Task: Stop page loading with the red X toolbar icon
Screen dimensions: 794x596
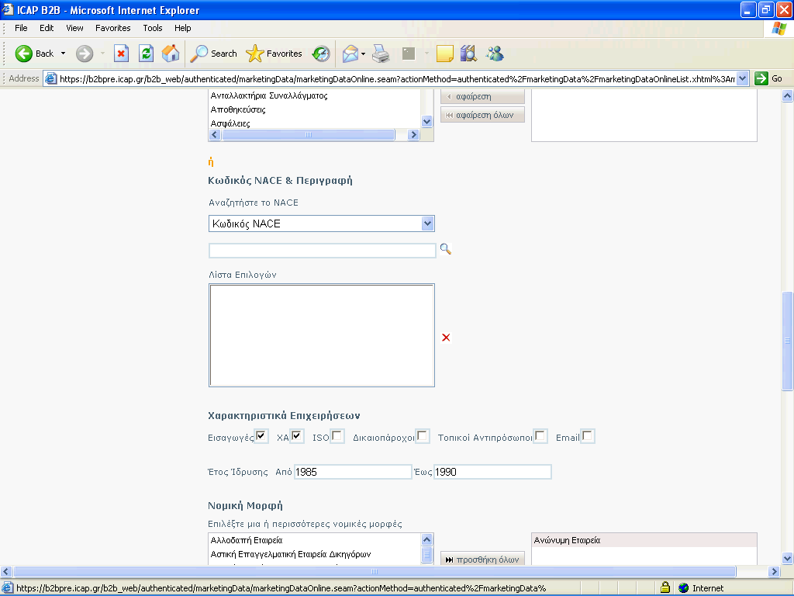Action: [121, 54]
